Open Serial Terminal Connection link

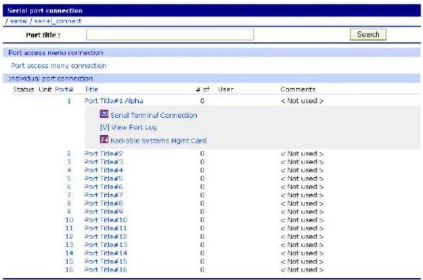coord(154,115)
